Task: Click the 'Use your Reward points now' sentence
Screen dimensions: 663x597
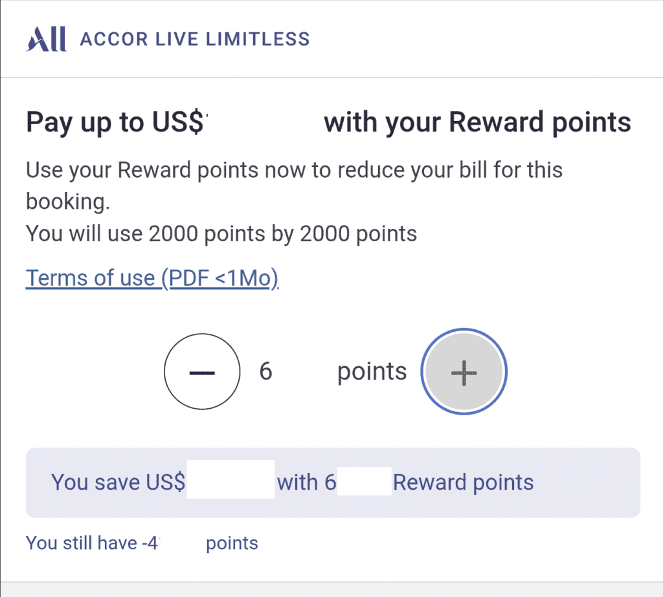Action: tap(295, 170)
